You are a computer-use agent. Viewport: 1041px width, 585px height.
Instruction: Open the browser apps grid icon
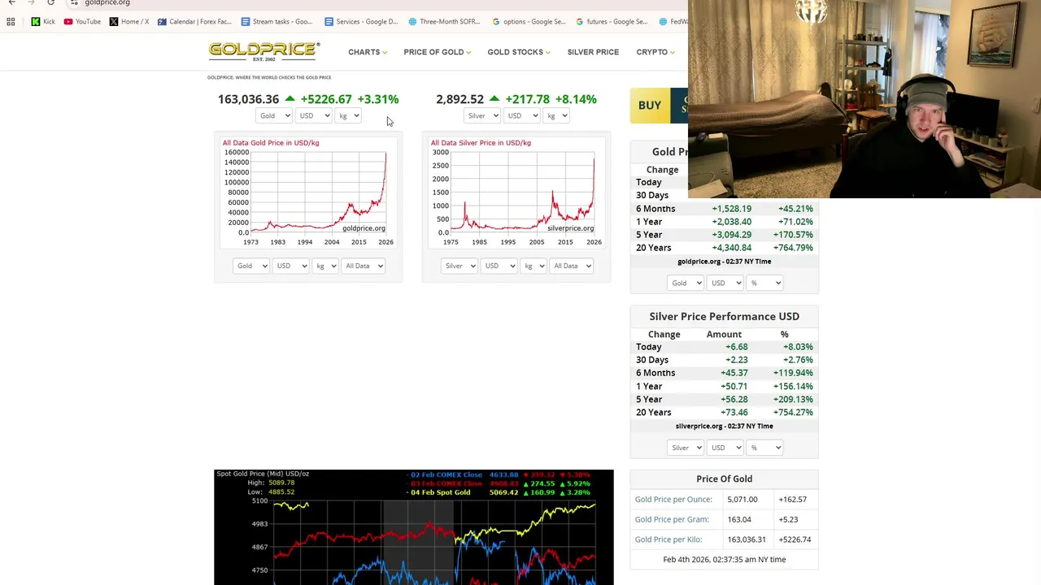11,22
